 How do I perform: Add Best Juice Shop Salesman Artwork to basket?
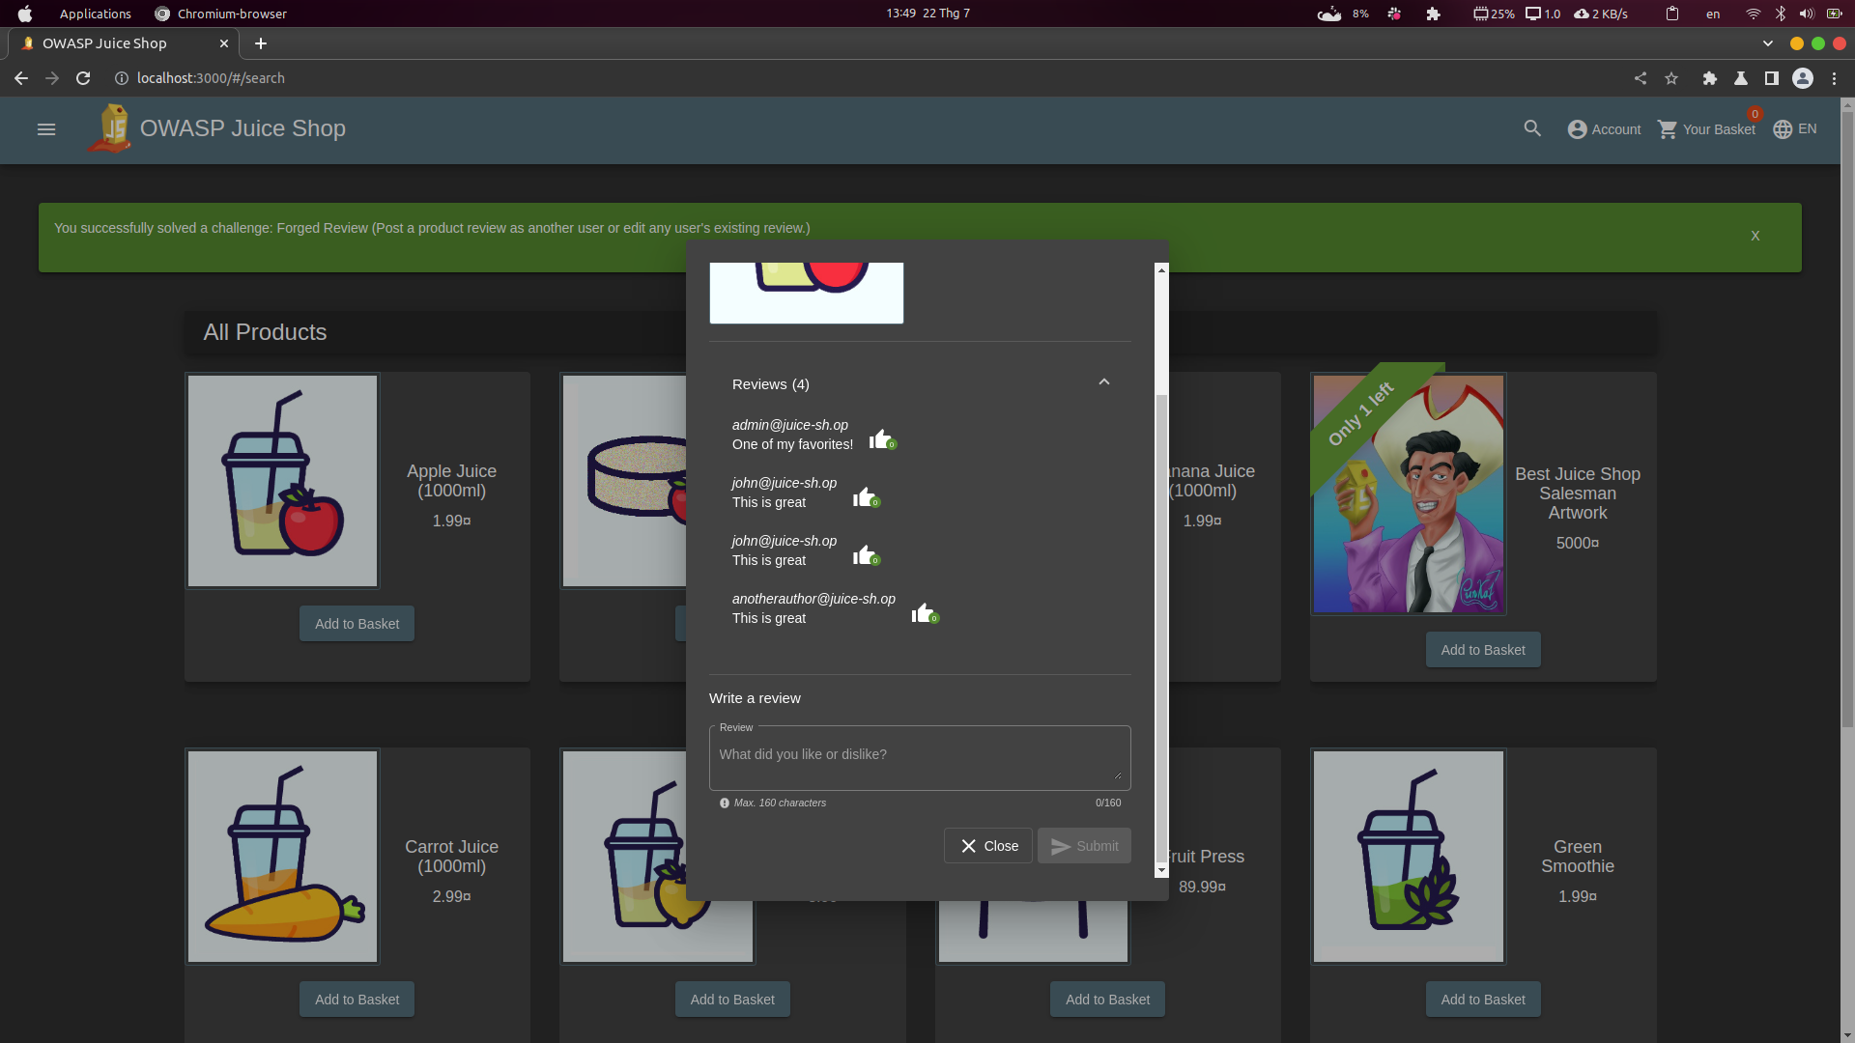[1483, 650]
